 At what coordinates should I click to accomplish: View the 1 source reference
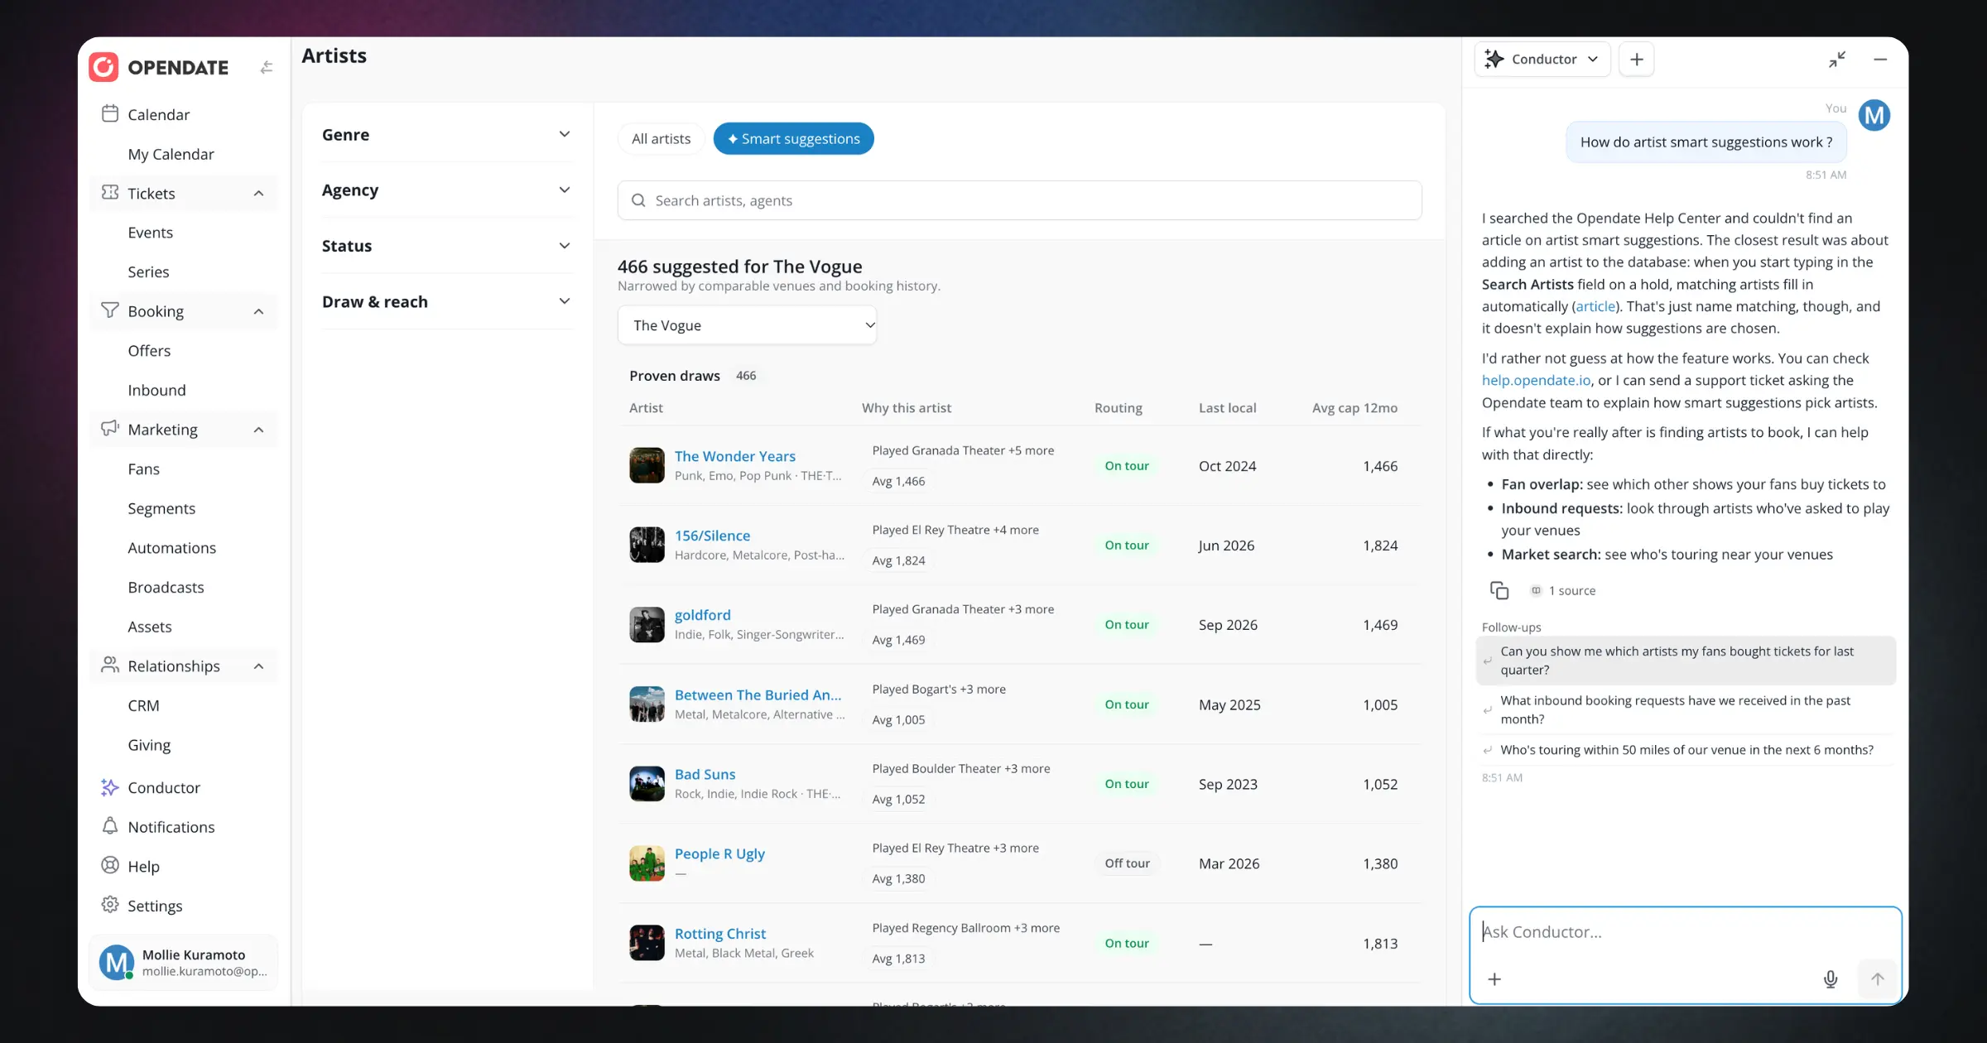click(x=1562, y=590)
